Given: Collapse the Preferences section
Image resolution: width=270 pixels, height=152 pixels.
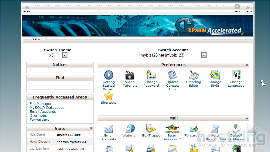Looking at the screenshot, I should tap(247, 65).
